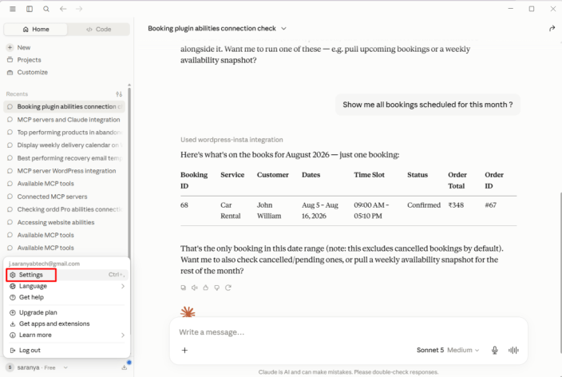The image size is (562, 377).
Task: Open chat Top performing products in abandoned
Action: click(x=65, y=133)
